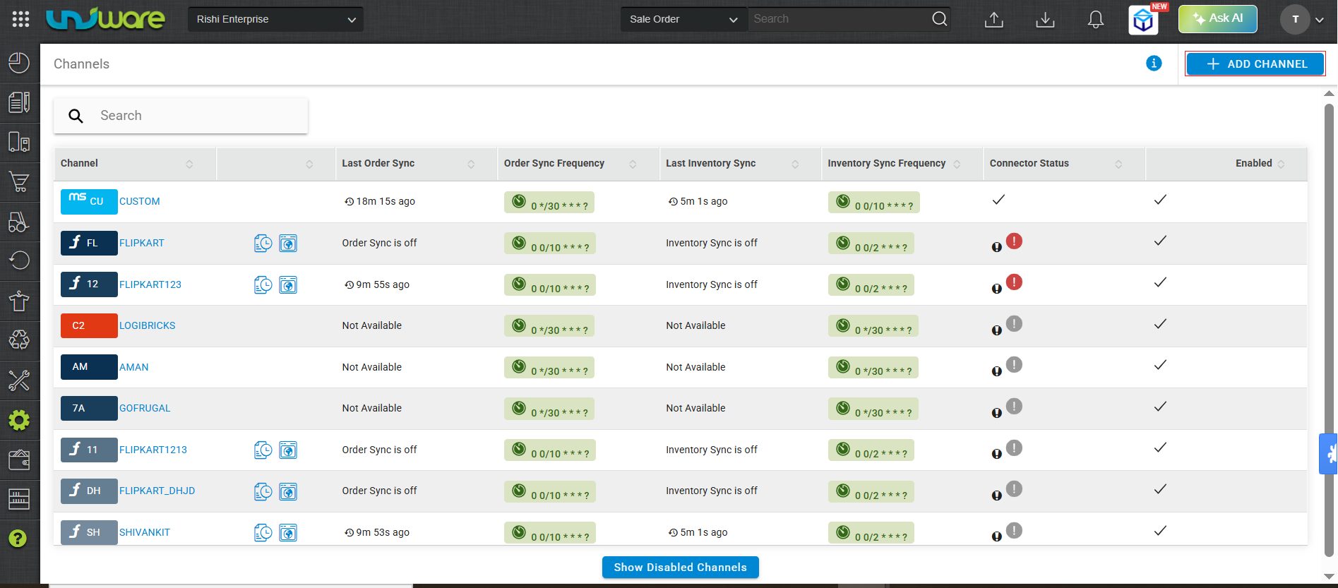This screenshot has height=588, width=1338.
Task: Click the globe window icon for FLIPKART_DHJD
Action: click(x=288, y=491)
